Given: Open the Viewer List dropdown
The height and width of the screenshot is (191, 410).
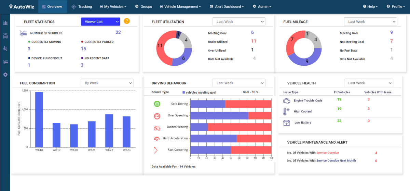Looking at the screenshot, I should click(x=101, y=21).
